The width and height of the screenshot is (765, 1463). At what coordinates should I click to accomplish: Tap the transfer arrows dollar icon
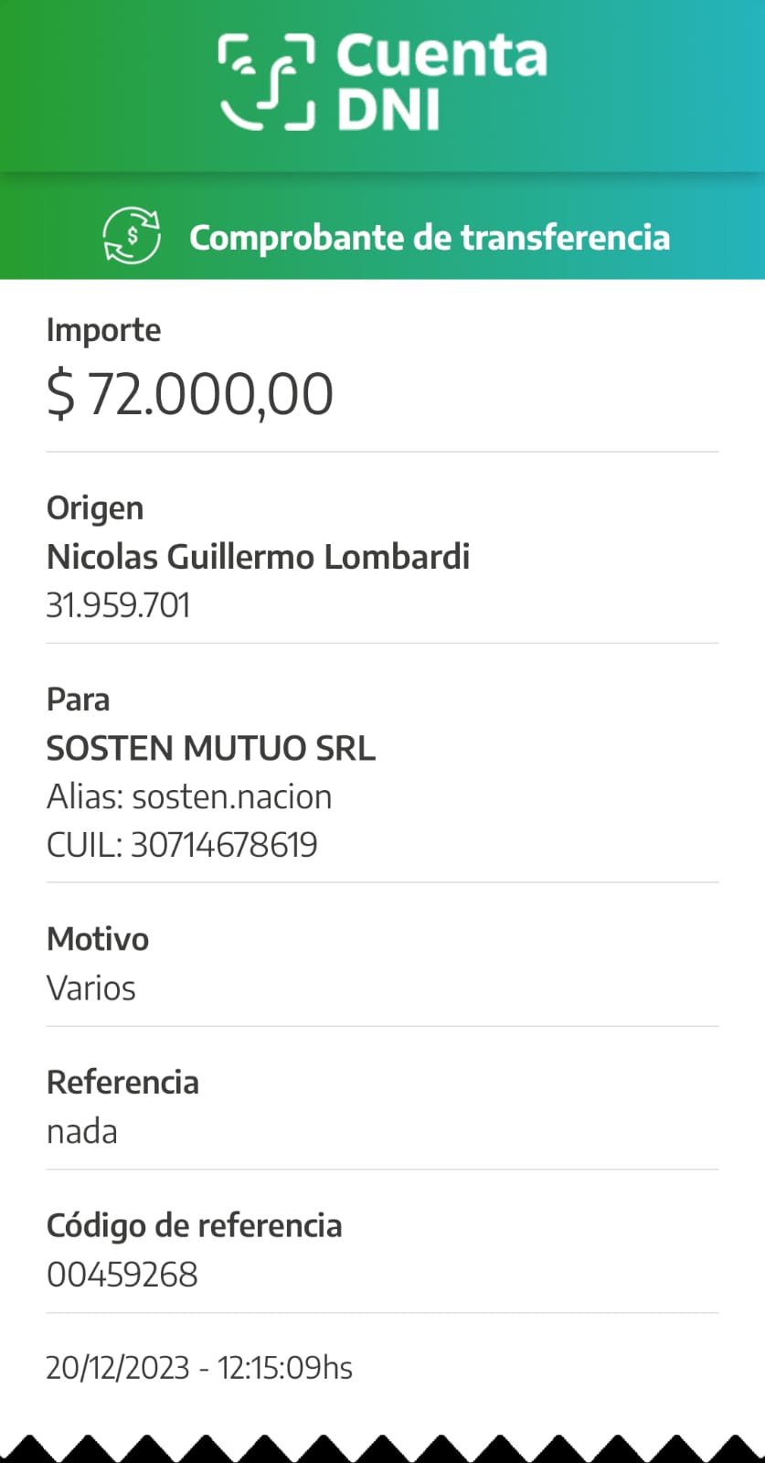click(132, 236)
